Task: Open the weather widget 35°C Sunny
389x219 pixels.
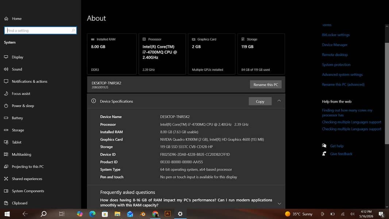Action: [299, 214]
